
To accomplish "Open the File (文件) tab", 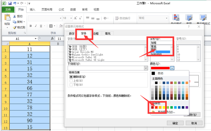I will click(x=8, y=10).
